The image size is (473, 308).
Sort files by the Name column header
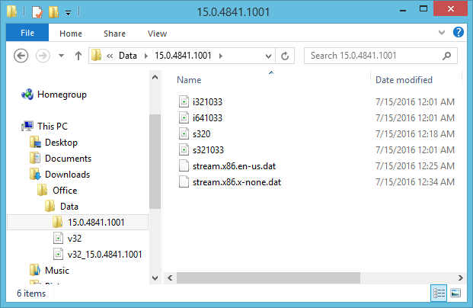[189, 80]
